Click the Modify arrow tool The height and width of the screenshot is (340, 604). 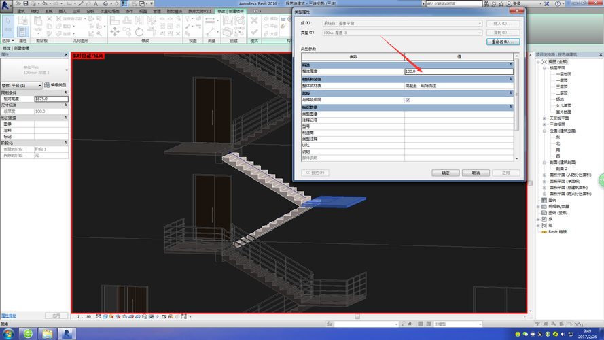(x=8, y=25)
